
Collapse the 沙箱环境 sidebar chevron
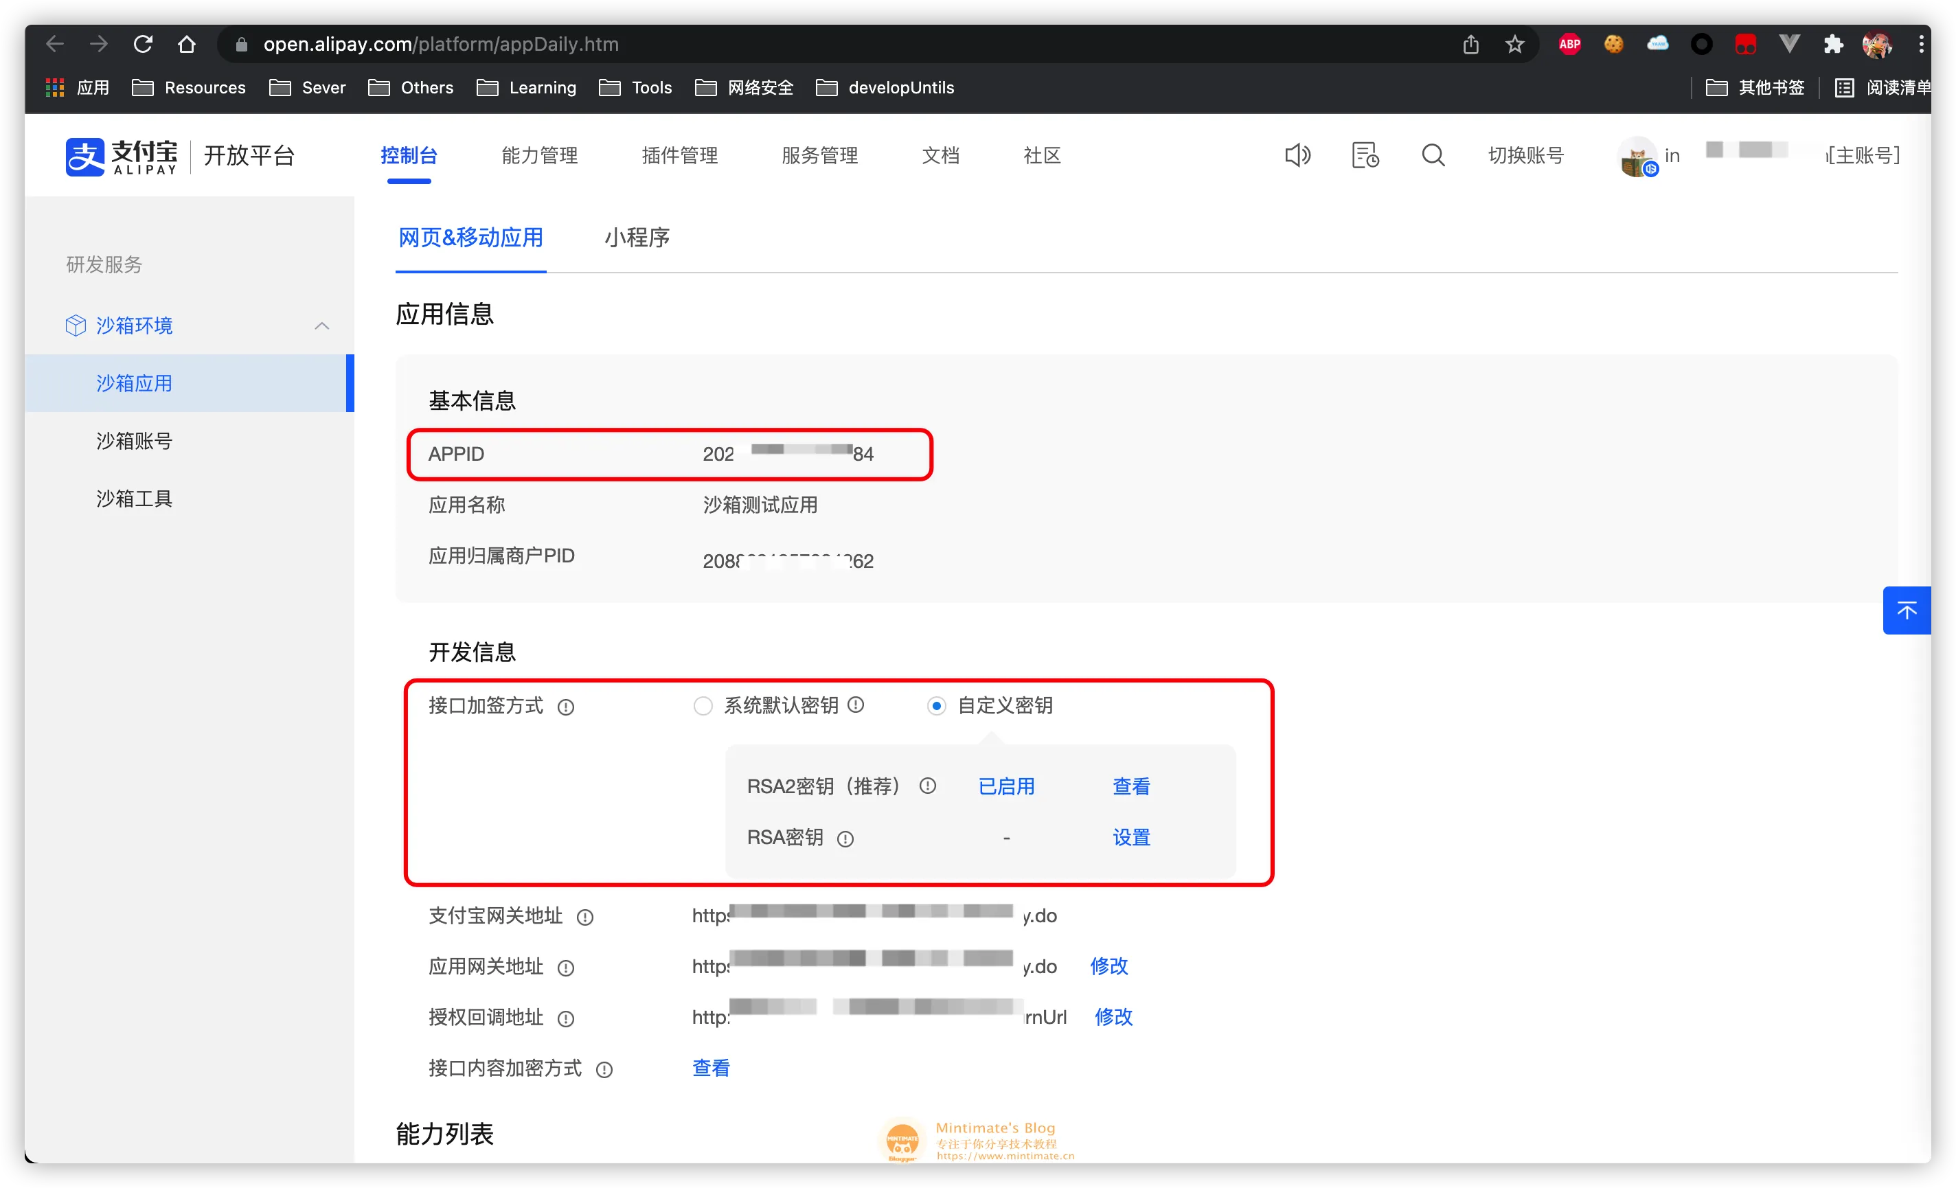tap(321, 326)
